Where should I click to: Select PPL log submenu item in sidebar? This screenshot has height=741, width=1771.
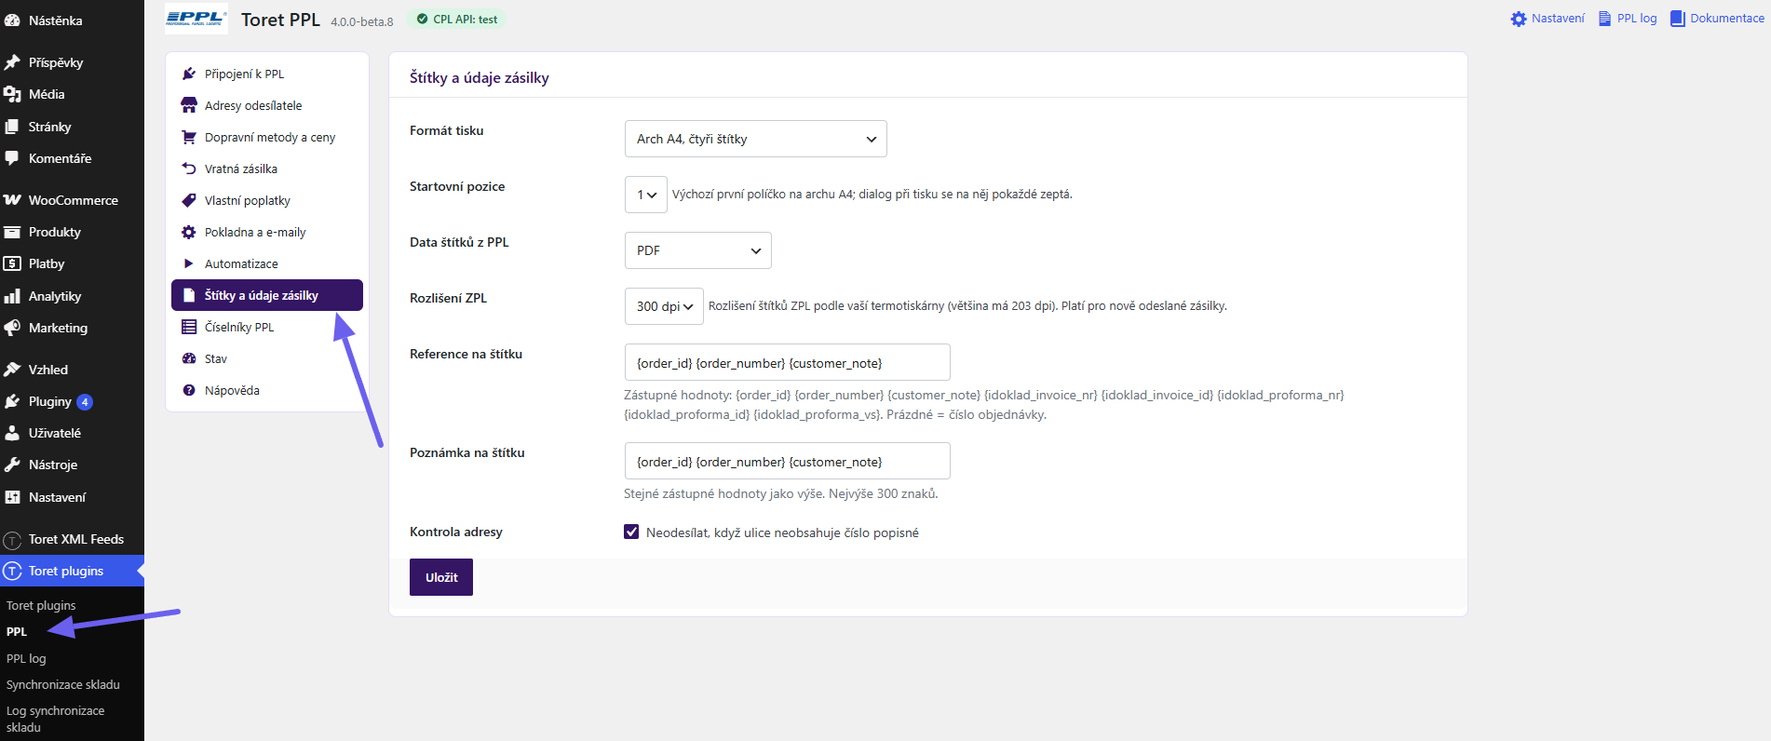(26, 658)
